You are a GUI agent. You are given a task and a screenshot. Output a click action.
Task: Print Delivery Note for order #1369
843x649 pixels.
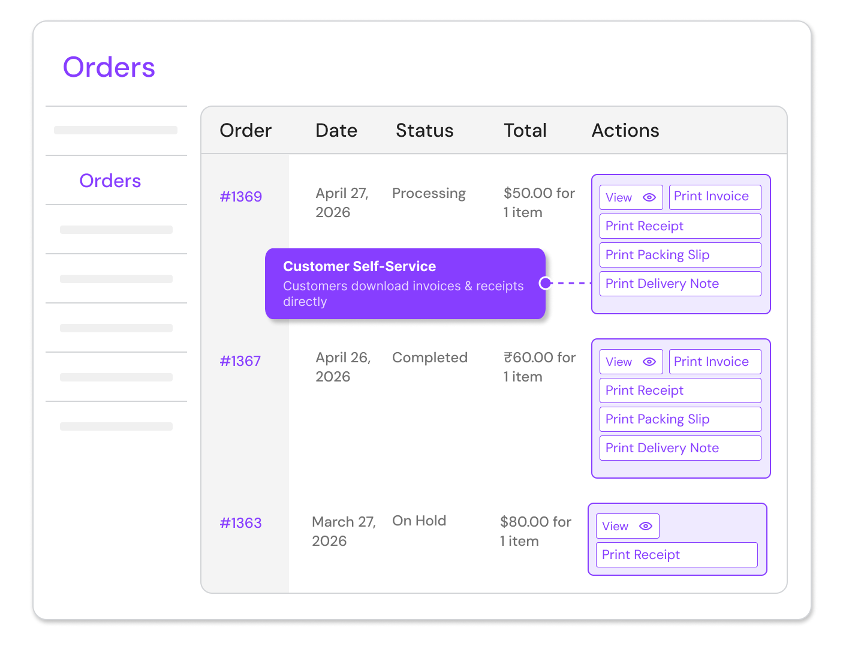[x=680, y=284]
